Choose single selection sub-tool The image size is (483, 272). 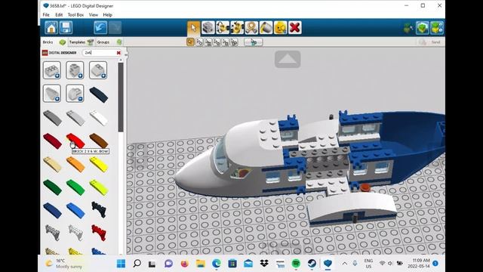(x=190, y=42)
